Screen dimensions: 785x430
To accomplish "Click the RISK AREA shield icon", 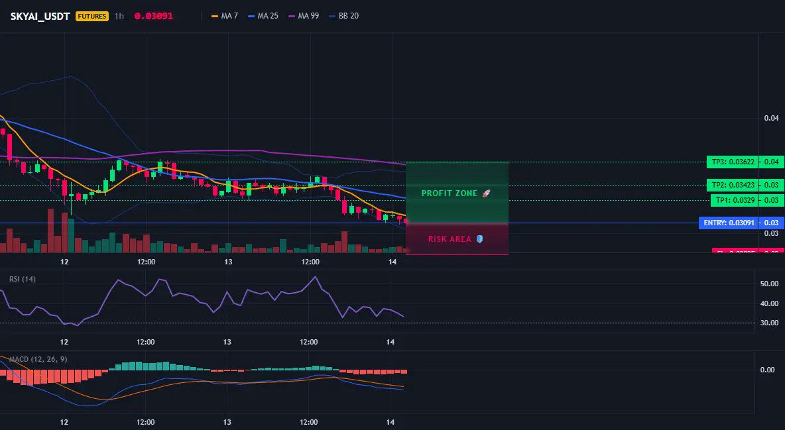I will [479, 239].
